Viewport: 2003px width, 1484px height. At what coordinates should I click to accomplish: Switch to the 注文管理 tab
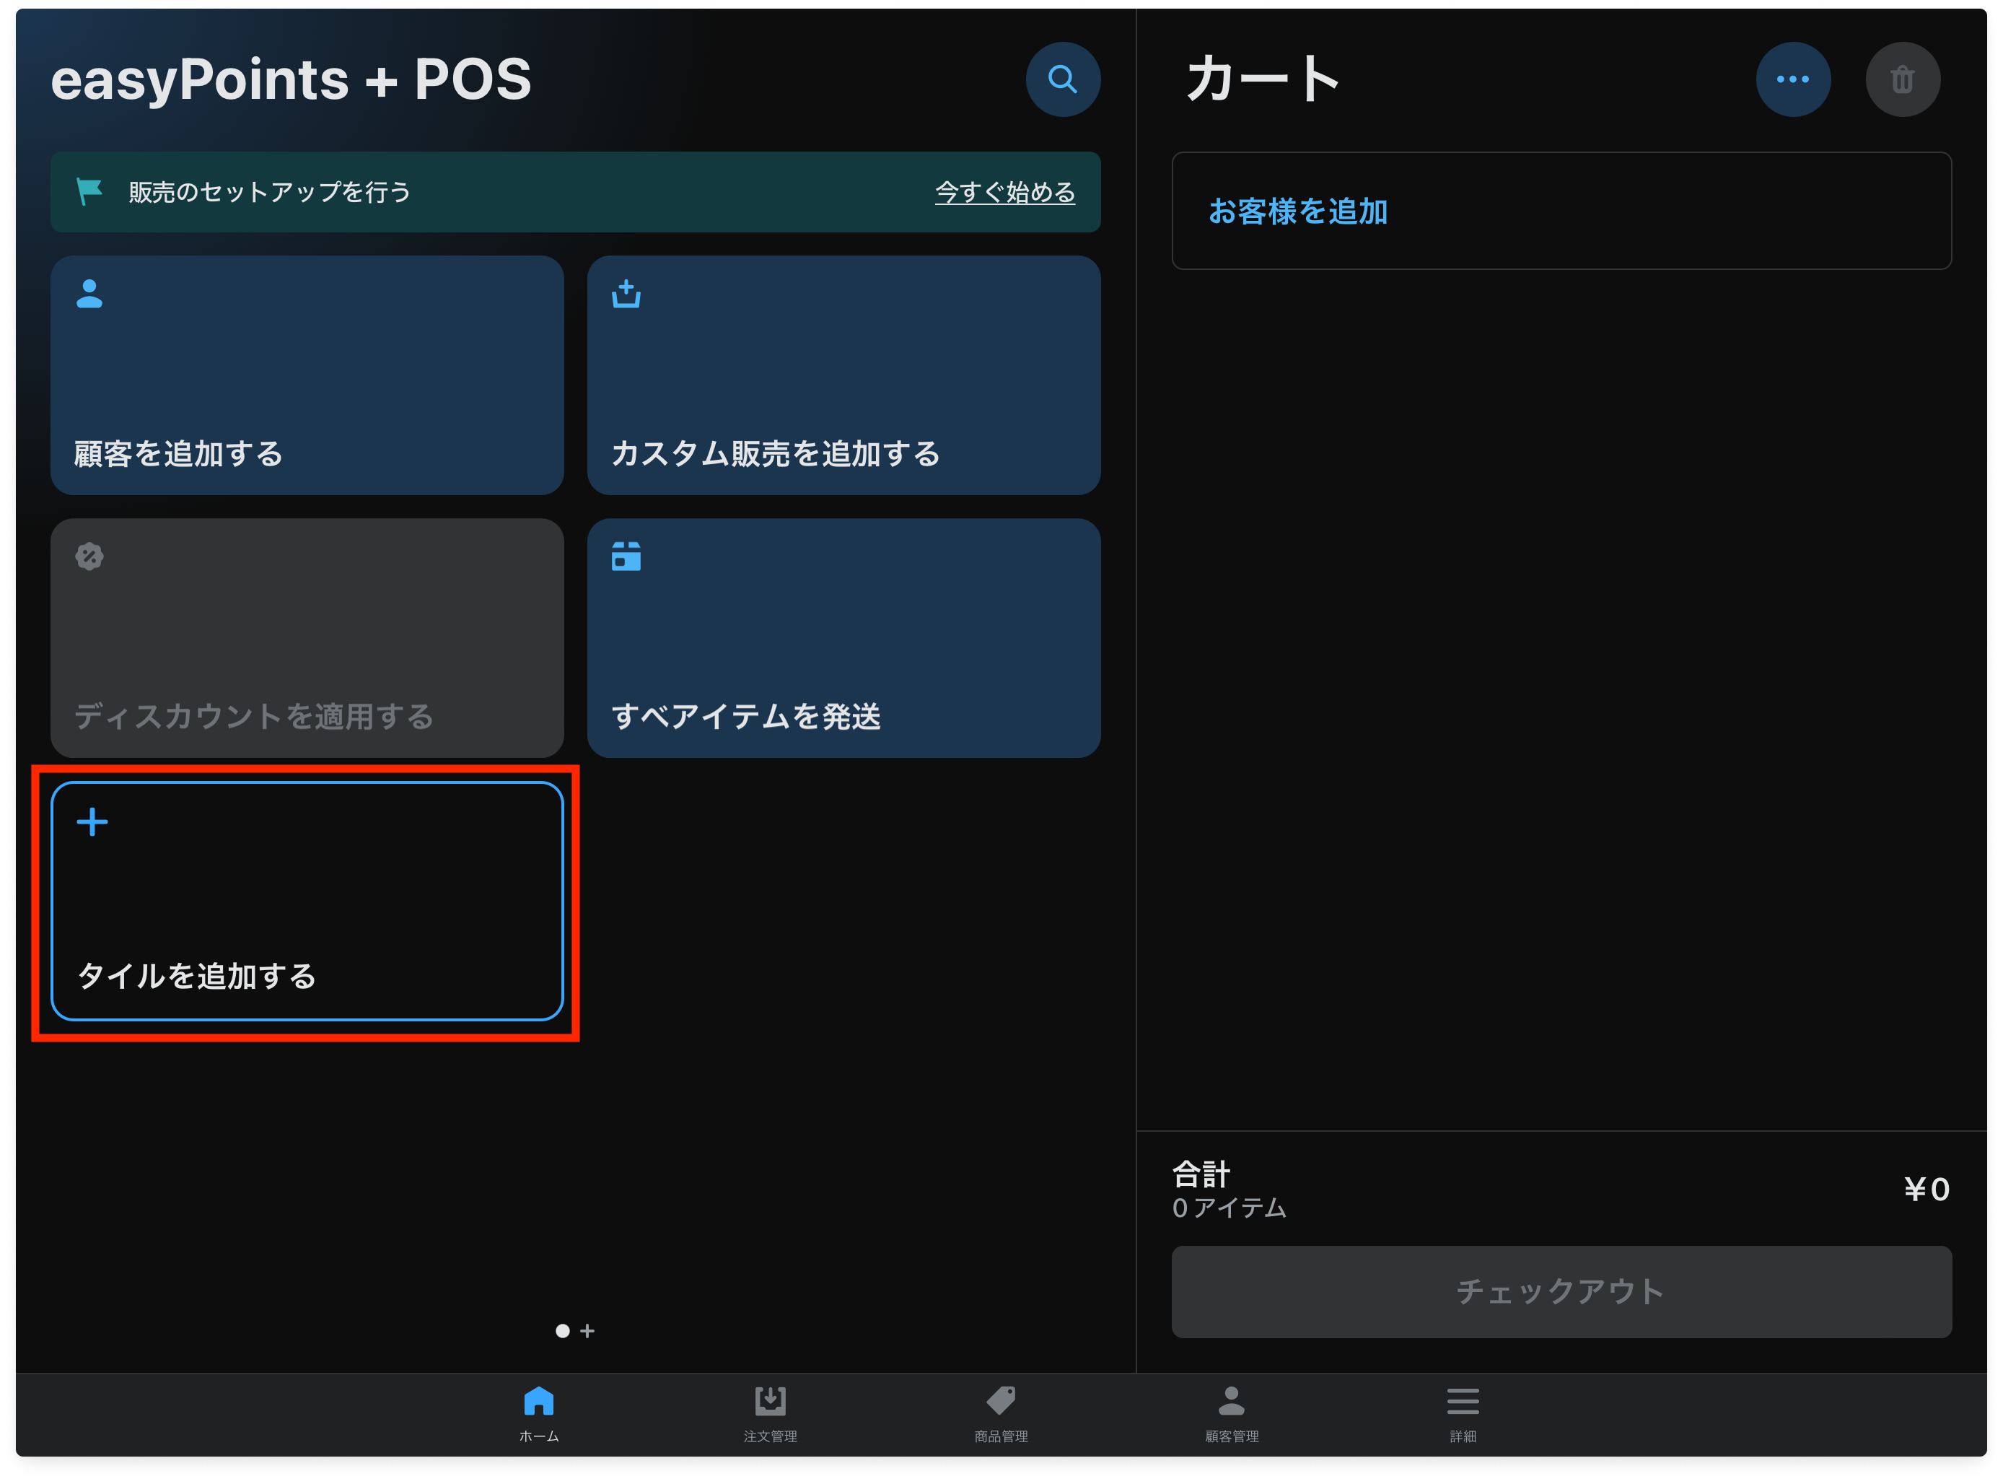[x=771, y=1414]
